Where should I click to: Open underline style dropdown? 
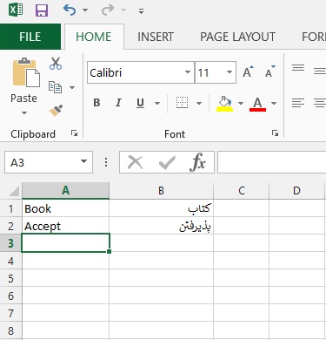tap(157, 103)
